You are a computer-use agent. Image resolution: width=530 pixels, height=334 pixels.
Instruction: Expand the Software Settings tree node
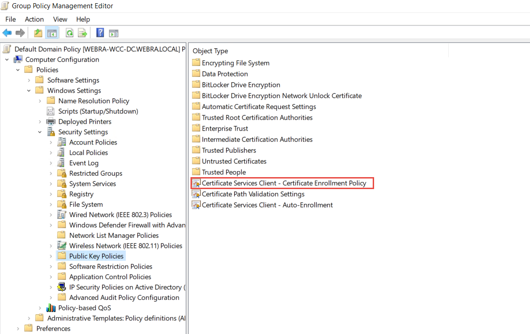click(29, 81)
